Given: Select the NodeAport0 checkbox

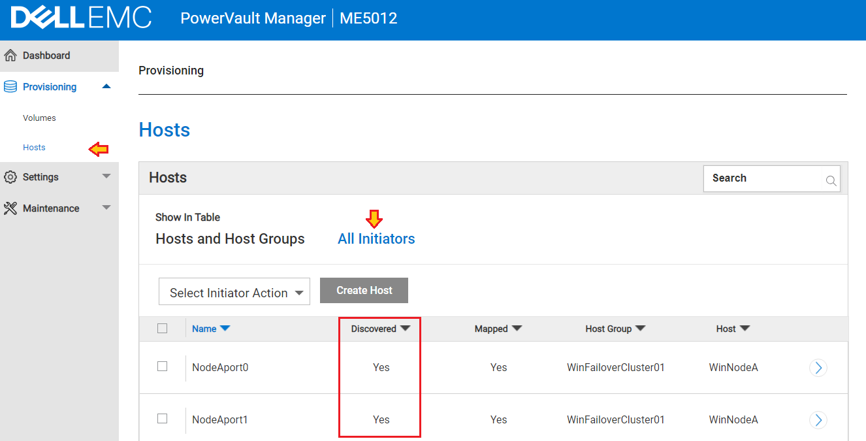Looking at the screenshot, I should [162, 367].
